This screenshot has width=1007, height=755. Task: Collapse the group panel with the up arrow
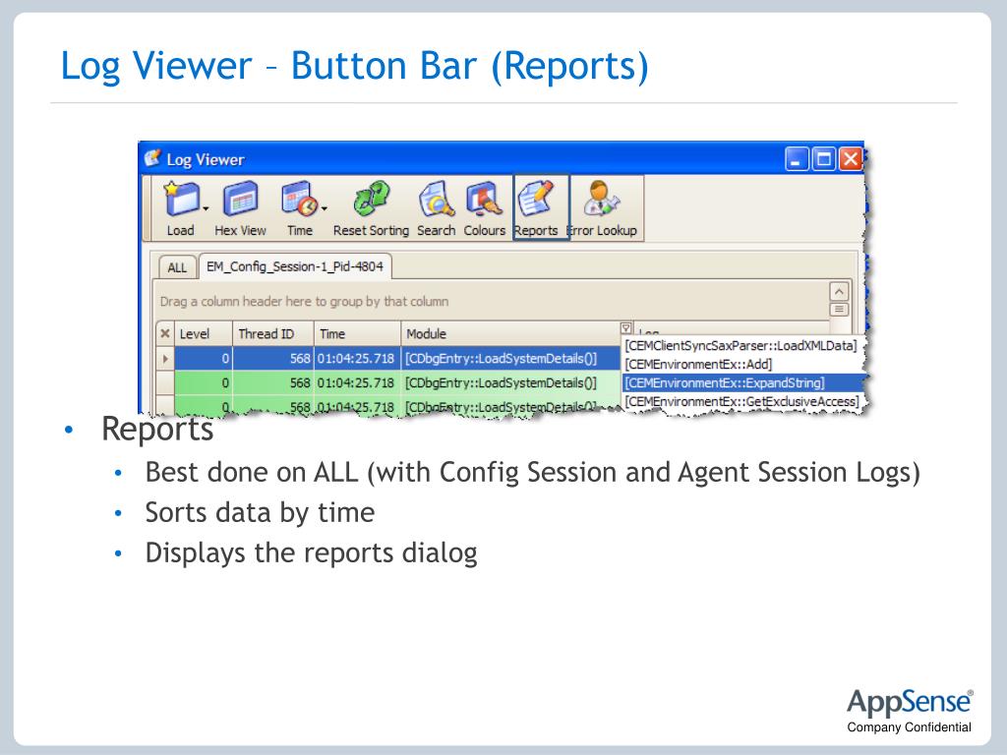point(839,291)
